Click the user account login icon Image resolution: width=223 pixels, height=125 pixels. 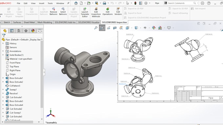pyautogui.click(x=202, y=3)
